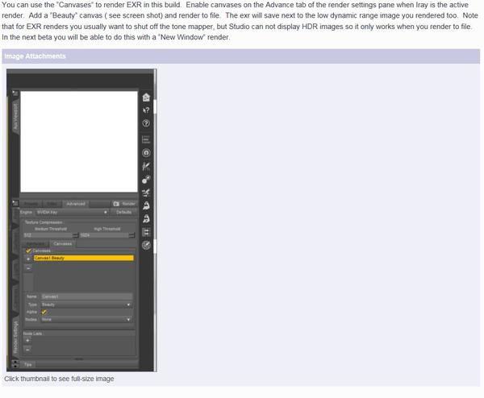Select the Editor tab left of Advanced
The width and height of the screenshot is (484, 398).
click(52, 204)
